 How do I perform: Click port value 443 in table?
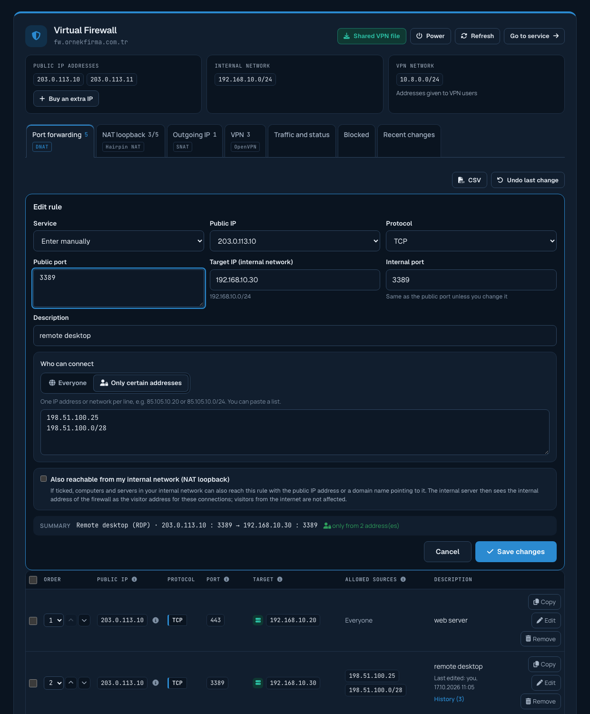[216, 620]
